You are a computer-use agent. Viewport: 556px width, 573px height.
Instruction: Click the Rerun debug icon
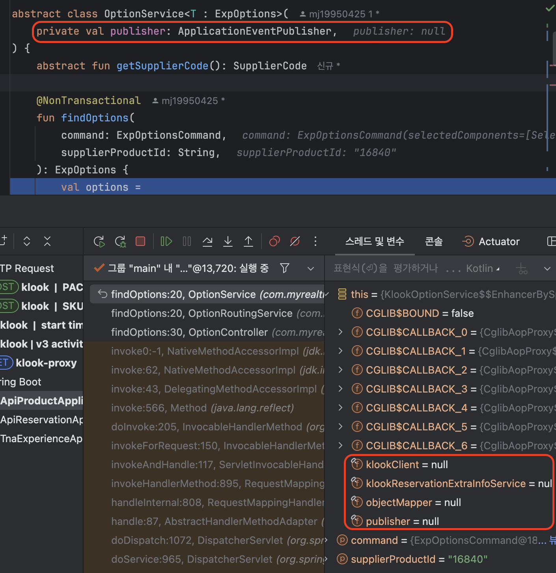click(99, 241)
